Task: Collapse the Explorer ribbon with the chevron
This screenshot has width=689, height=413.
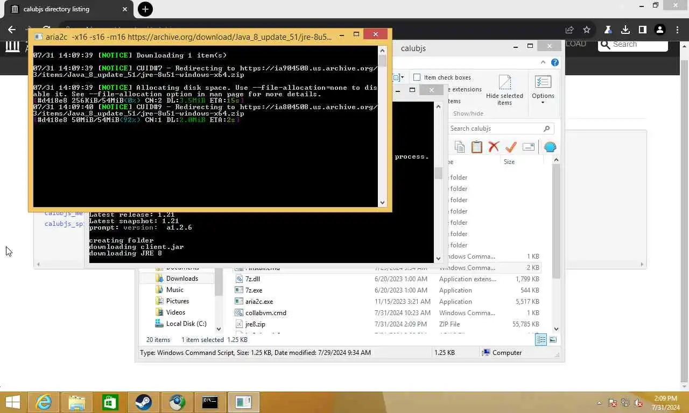Action: click(543, 62)
